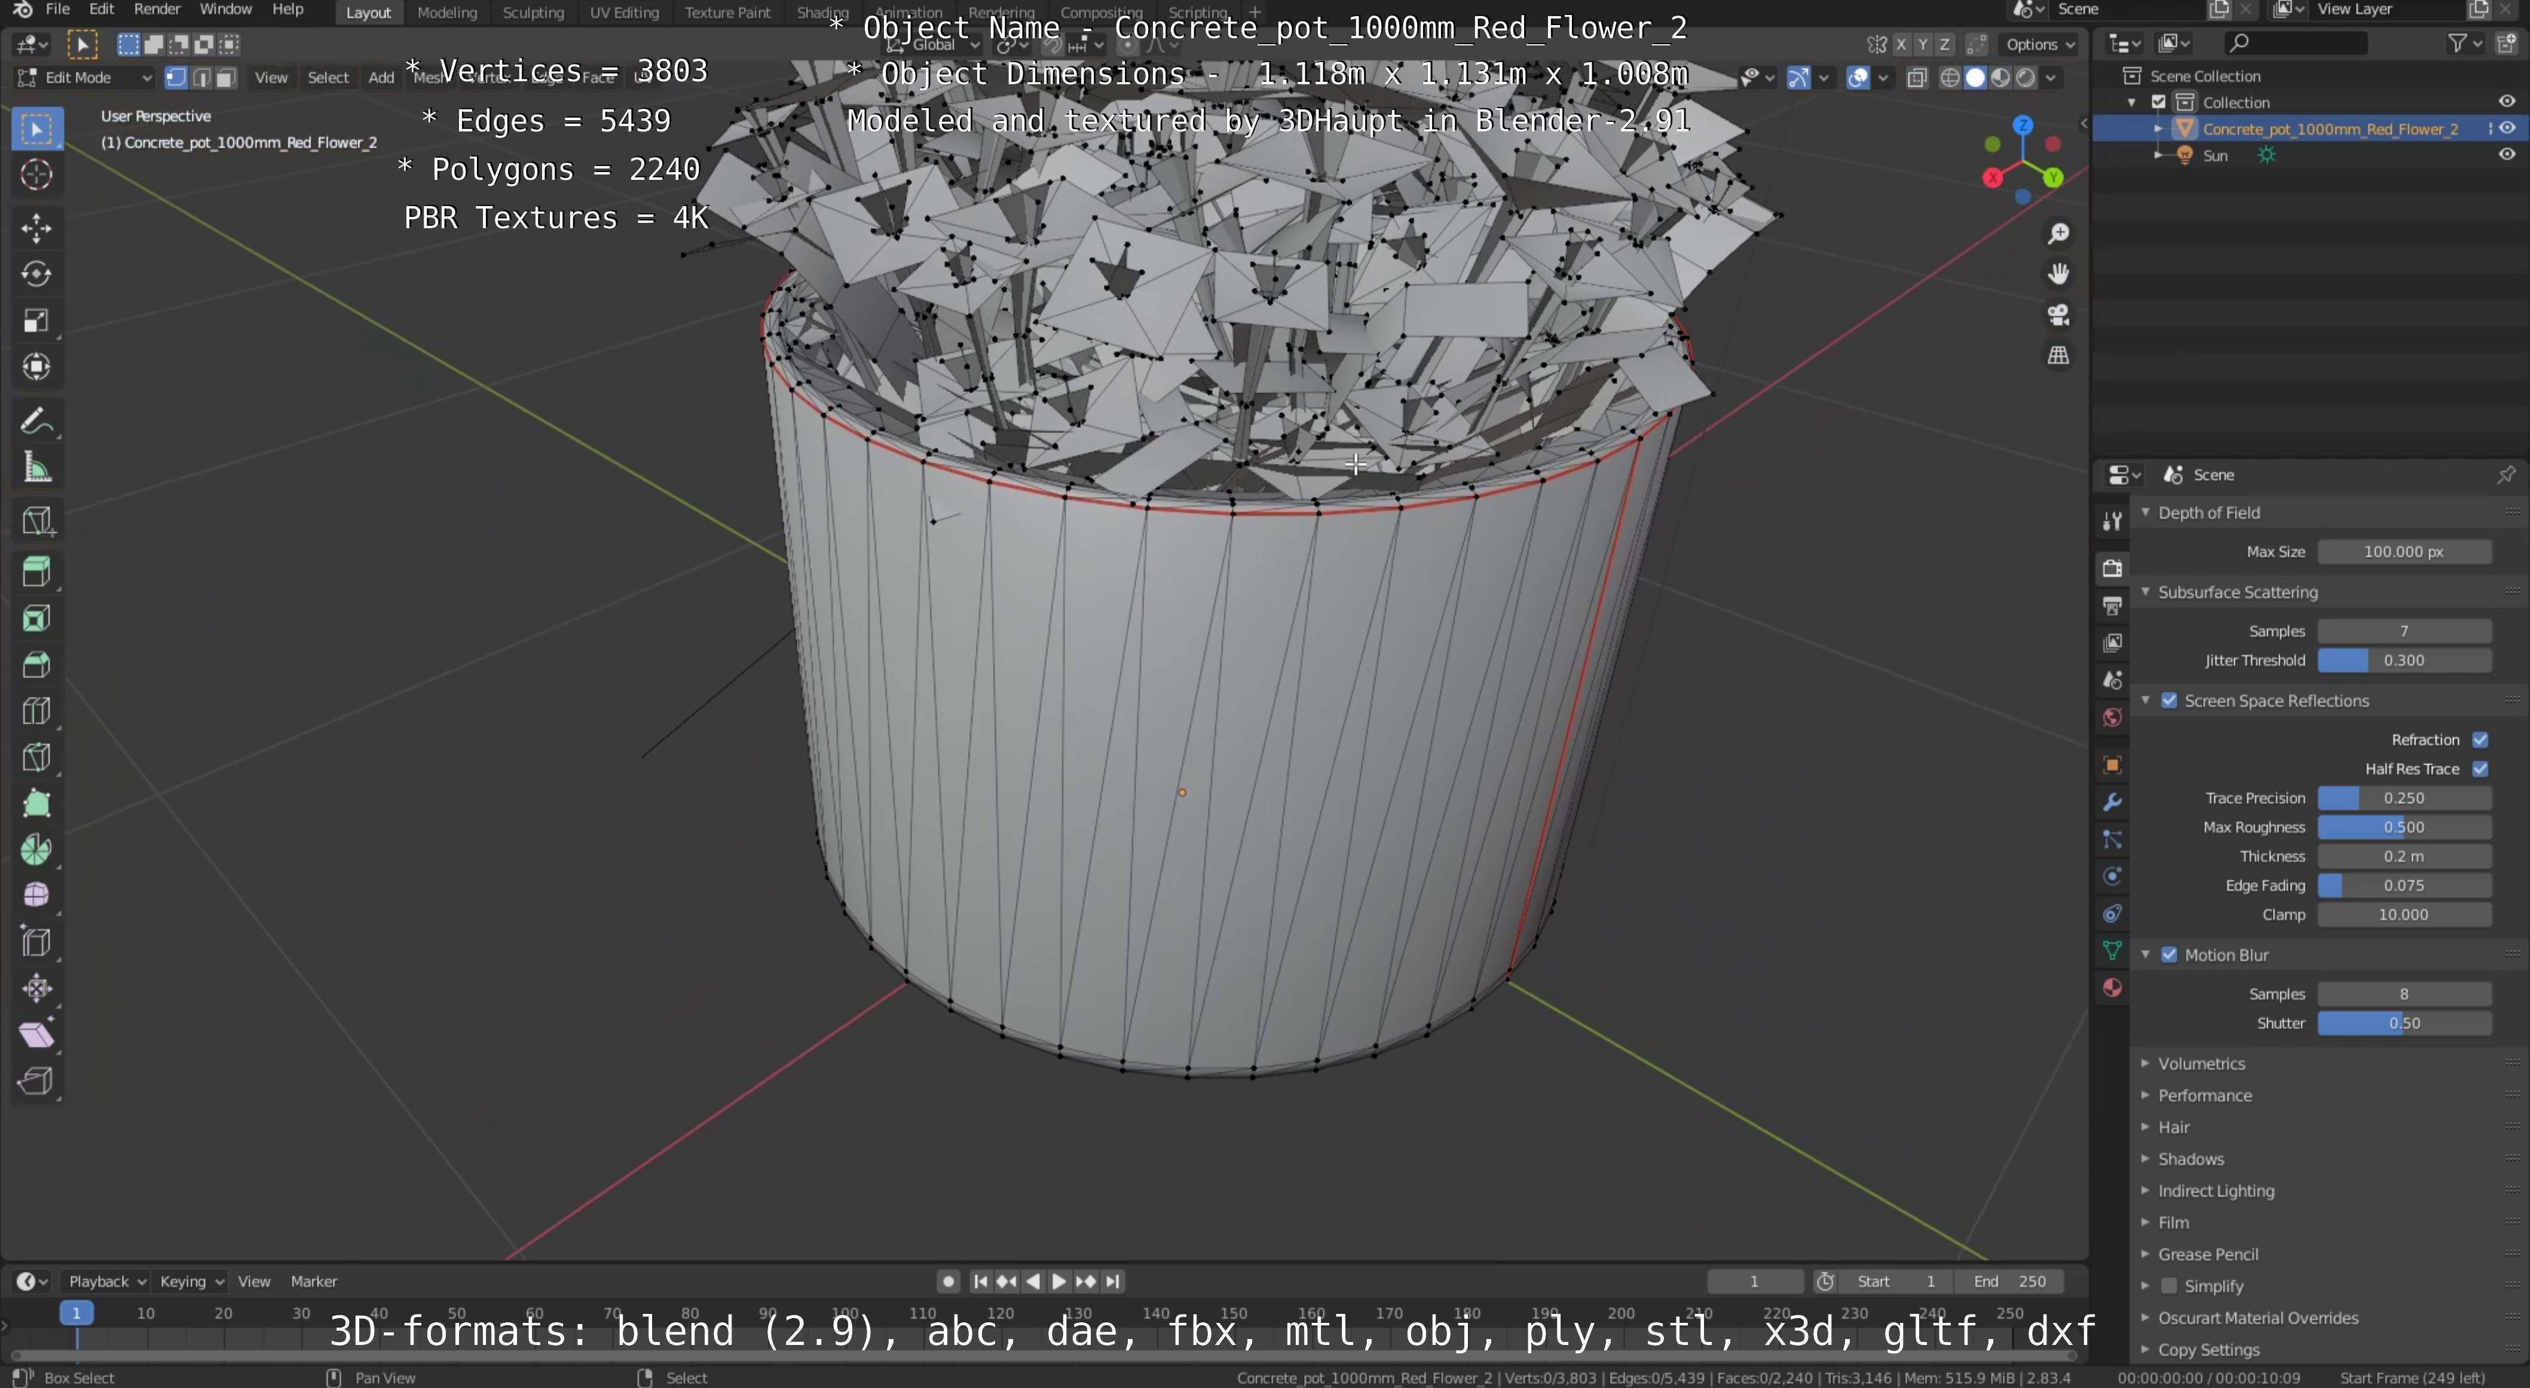Image resolution: width=2530 pixels, height=1388 pixels.
Task: Select the Poly Build tool
Action: [x=36, y=803]
